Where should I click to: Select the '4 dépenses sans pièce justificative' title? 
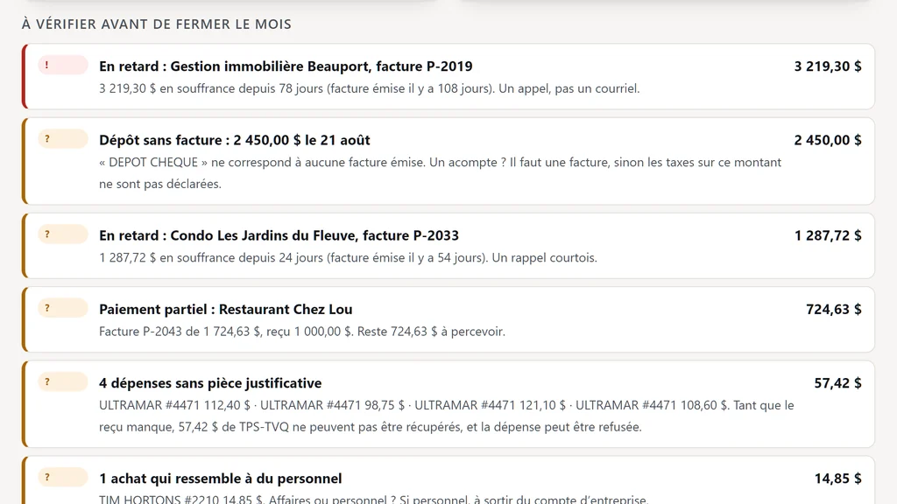click(210, 383)
